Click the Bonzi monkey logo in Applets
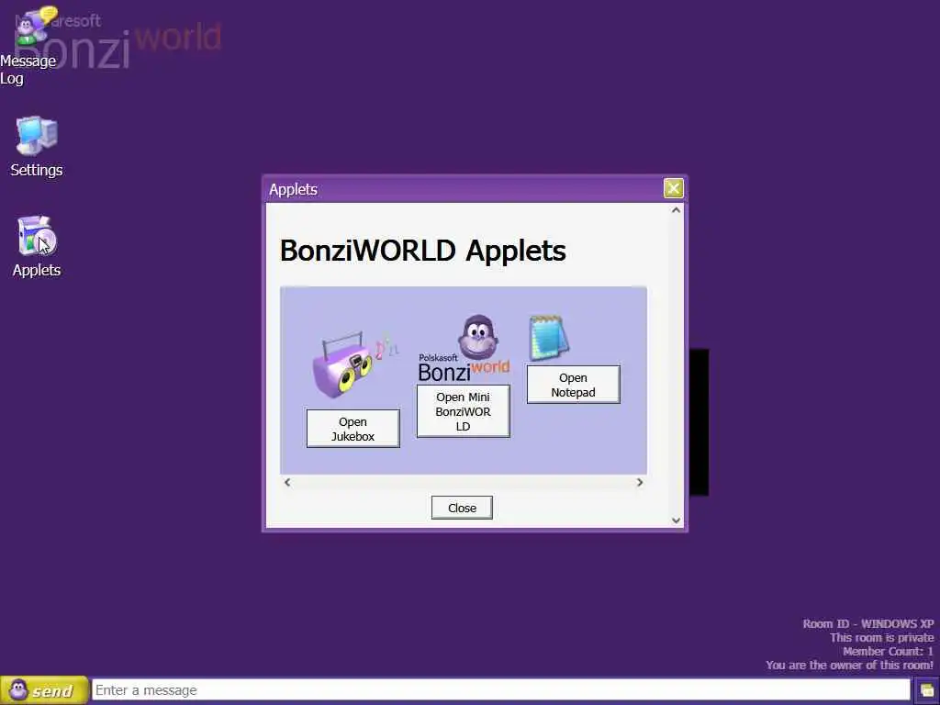940x705 pixels. point(464,348)
